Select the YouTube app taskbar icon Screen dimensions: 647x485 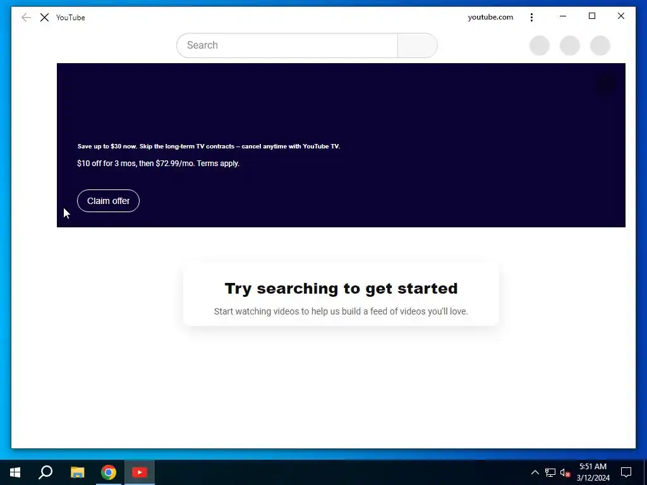pos(140,472)
